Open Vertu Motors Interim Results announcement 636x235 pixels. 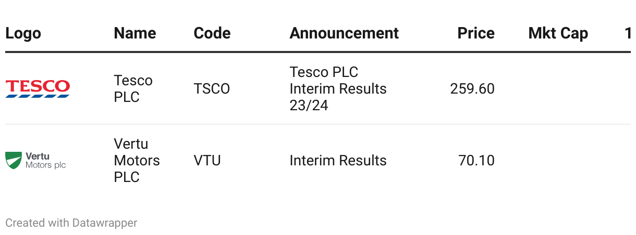[x=338, y=160]
